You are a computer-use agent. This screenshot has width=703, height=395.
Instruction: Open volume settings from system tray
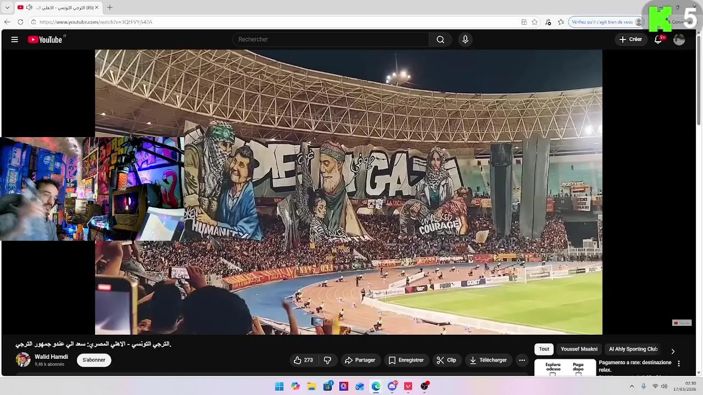(664, 386)
